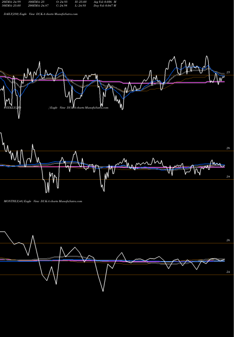Select the Avg Vol value
Screen dimensions: 234x337
pyautogui.click(x=105, y=2)
